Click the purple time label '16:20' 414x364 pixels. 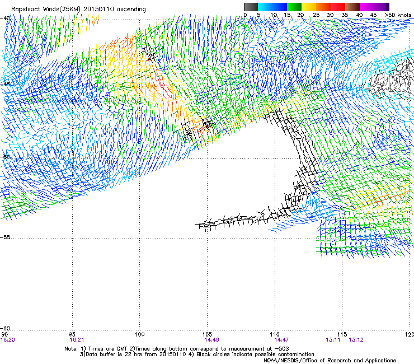[7, 340]
